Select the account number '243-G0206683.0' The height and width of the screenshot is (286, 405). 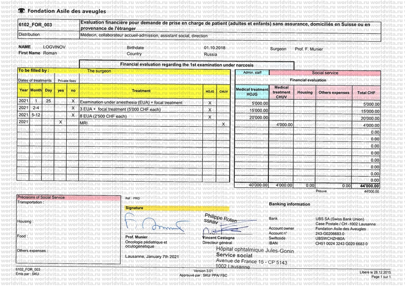pos(330,233)
